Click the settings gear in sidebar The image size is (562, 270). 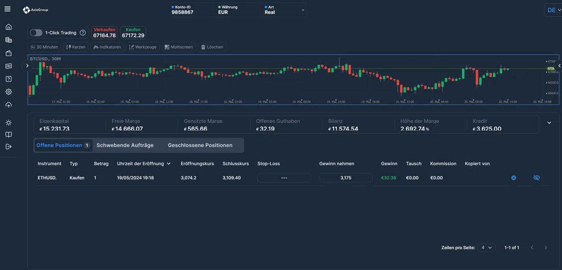coord(9,92)
